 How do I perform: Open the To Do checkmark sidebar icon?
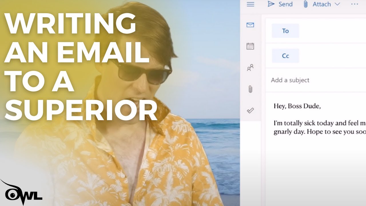pyautogui.click(x=250, y=110)
